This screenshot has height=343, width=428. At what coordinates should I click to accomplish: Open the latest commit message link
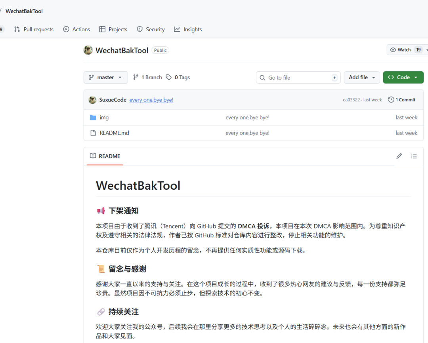(151, 100)
